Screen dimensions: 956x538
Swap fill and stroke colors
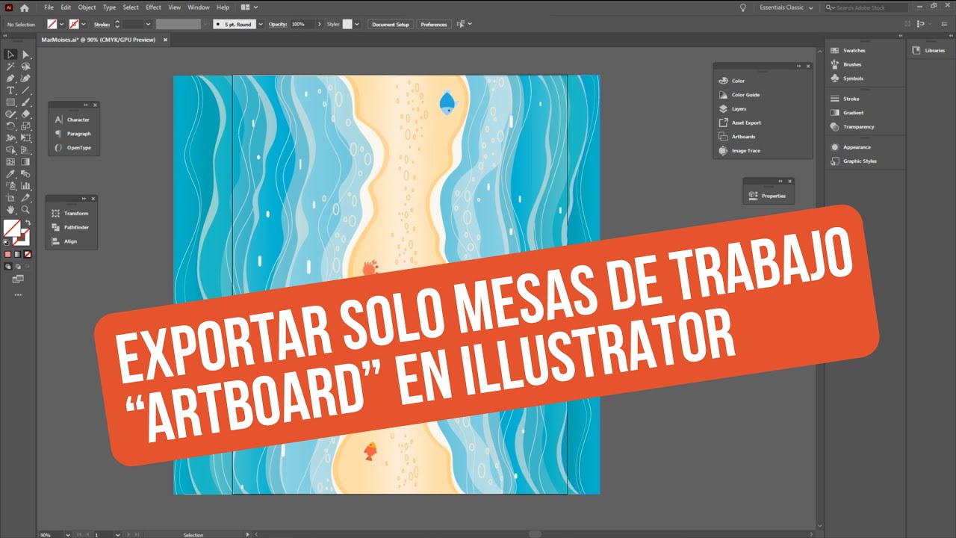pos(28,222)
